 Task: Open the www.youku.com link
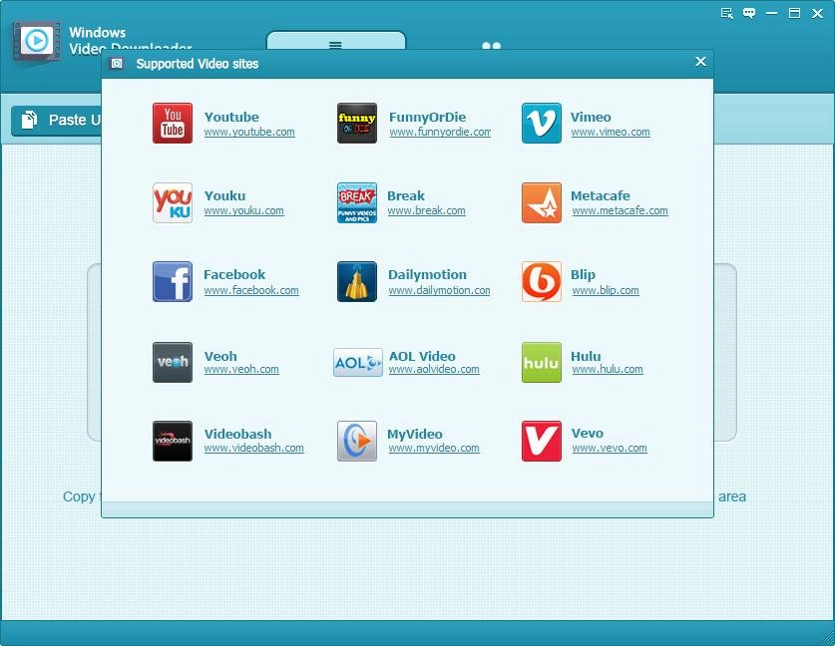(243, 210)
